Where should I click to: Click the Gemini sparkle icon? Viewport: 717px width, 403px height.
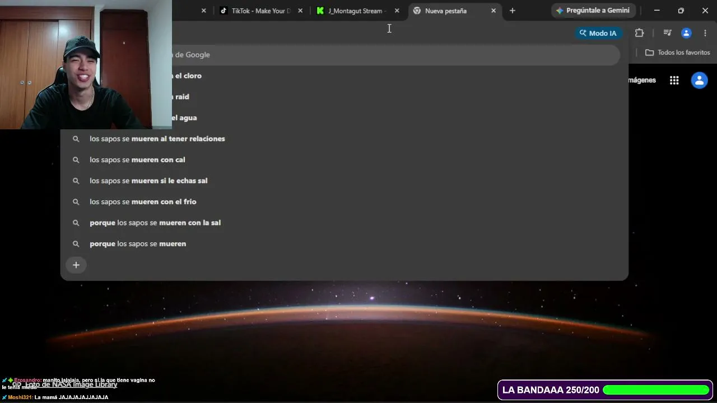(560, 11)
